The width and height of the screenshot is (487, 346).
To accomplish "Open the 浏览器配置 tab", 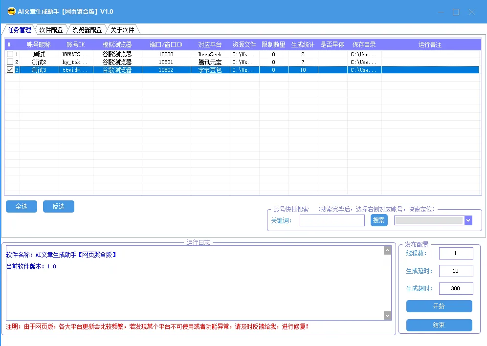I will pyautogui.click(x=87, y=30).
